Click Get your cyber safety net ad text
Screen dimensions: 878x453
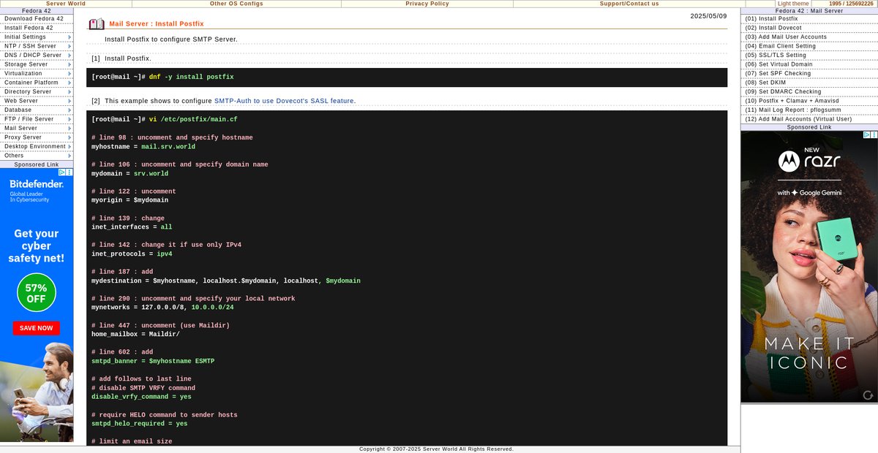[37, 246]
